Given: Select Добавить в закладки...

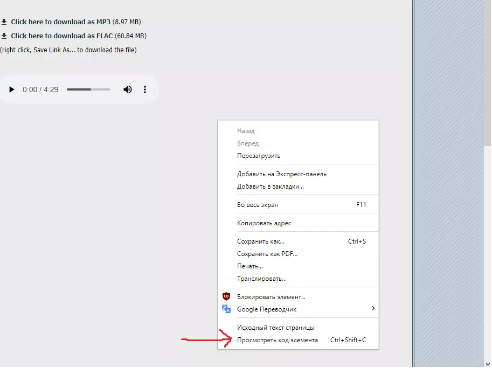Looking at the screenshot, I should click(298, 186).
